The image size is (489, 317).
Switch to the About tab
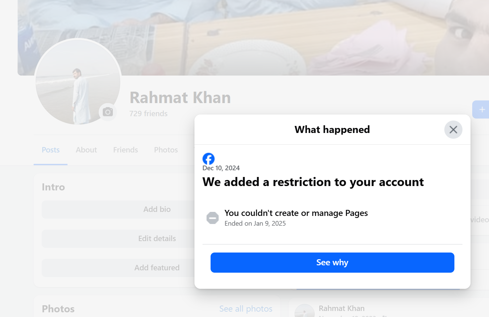(x=86, y=150)
